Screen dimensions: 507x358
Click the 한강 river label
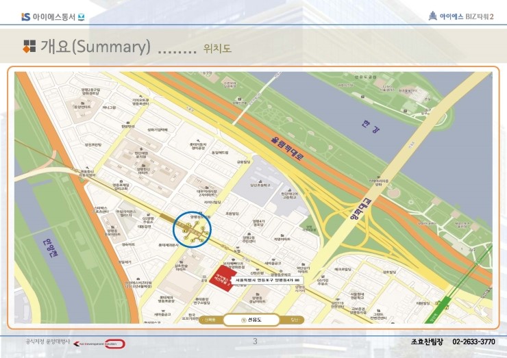[x=371, y=127]
